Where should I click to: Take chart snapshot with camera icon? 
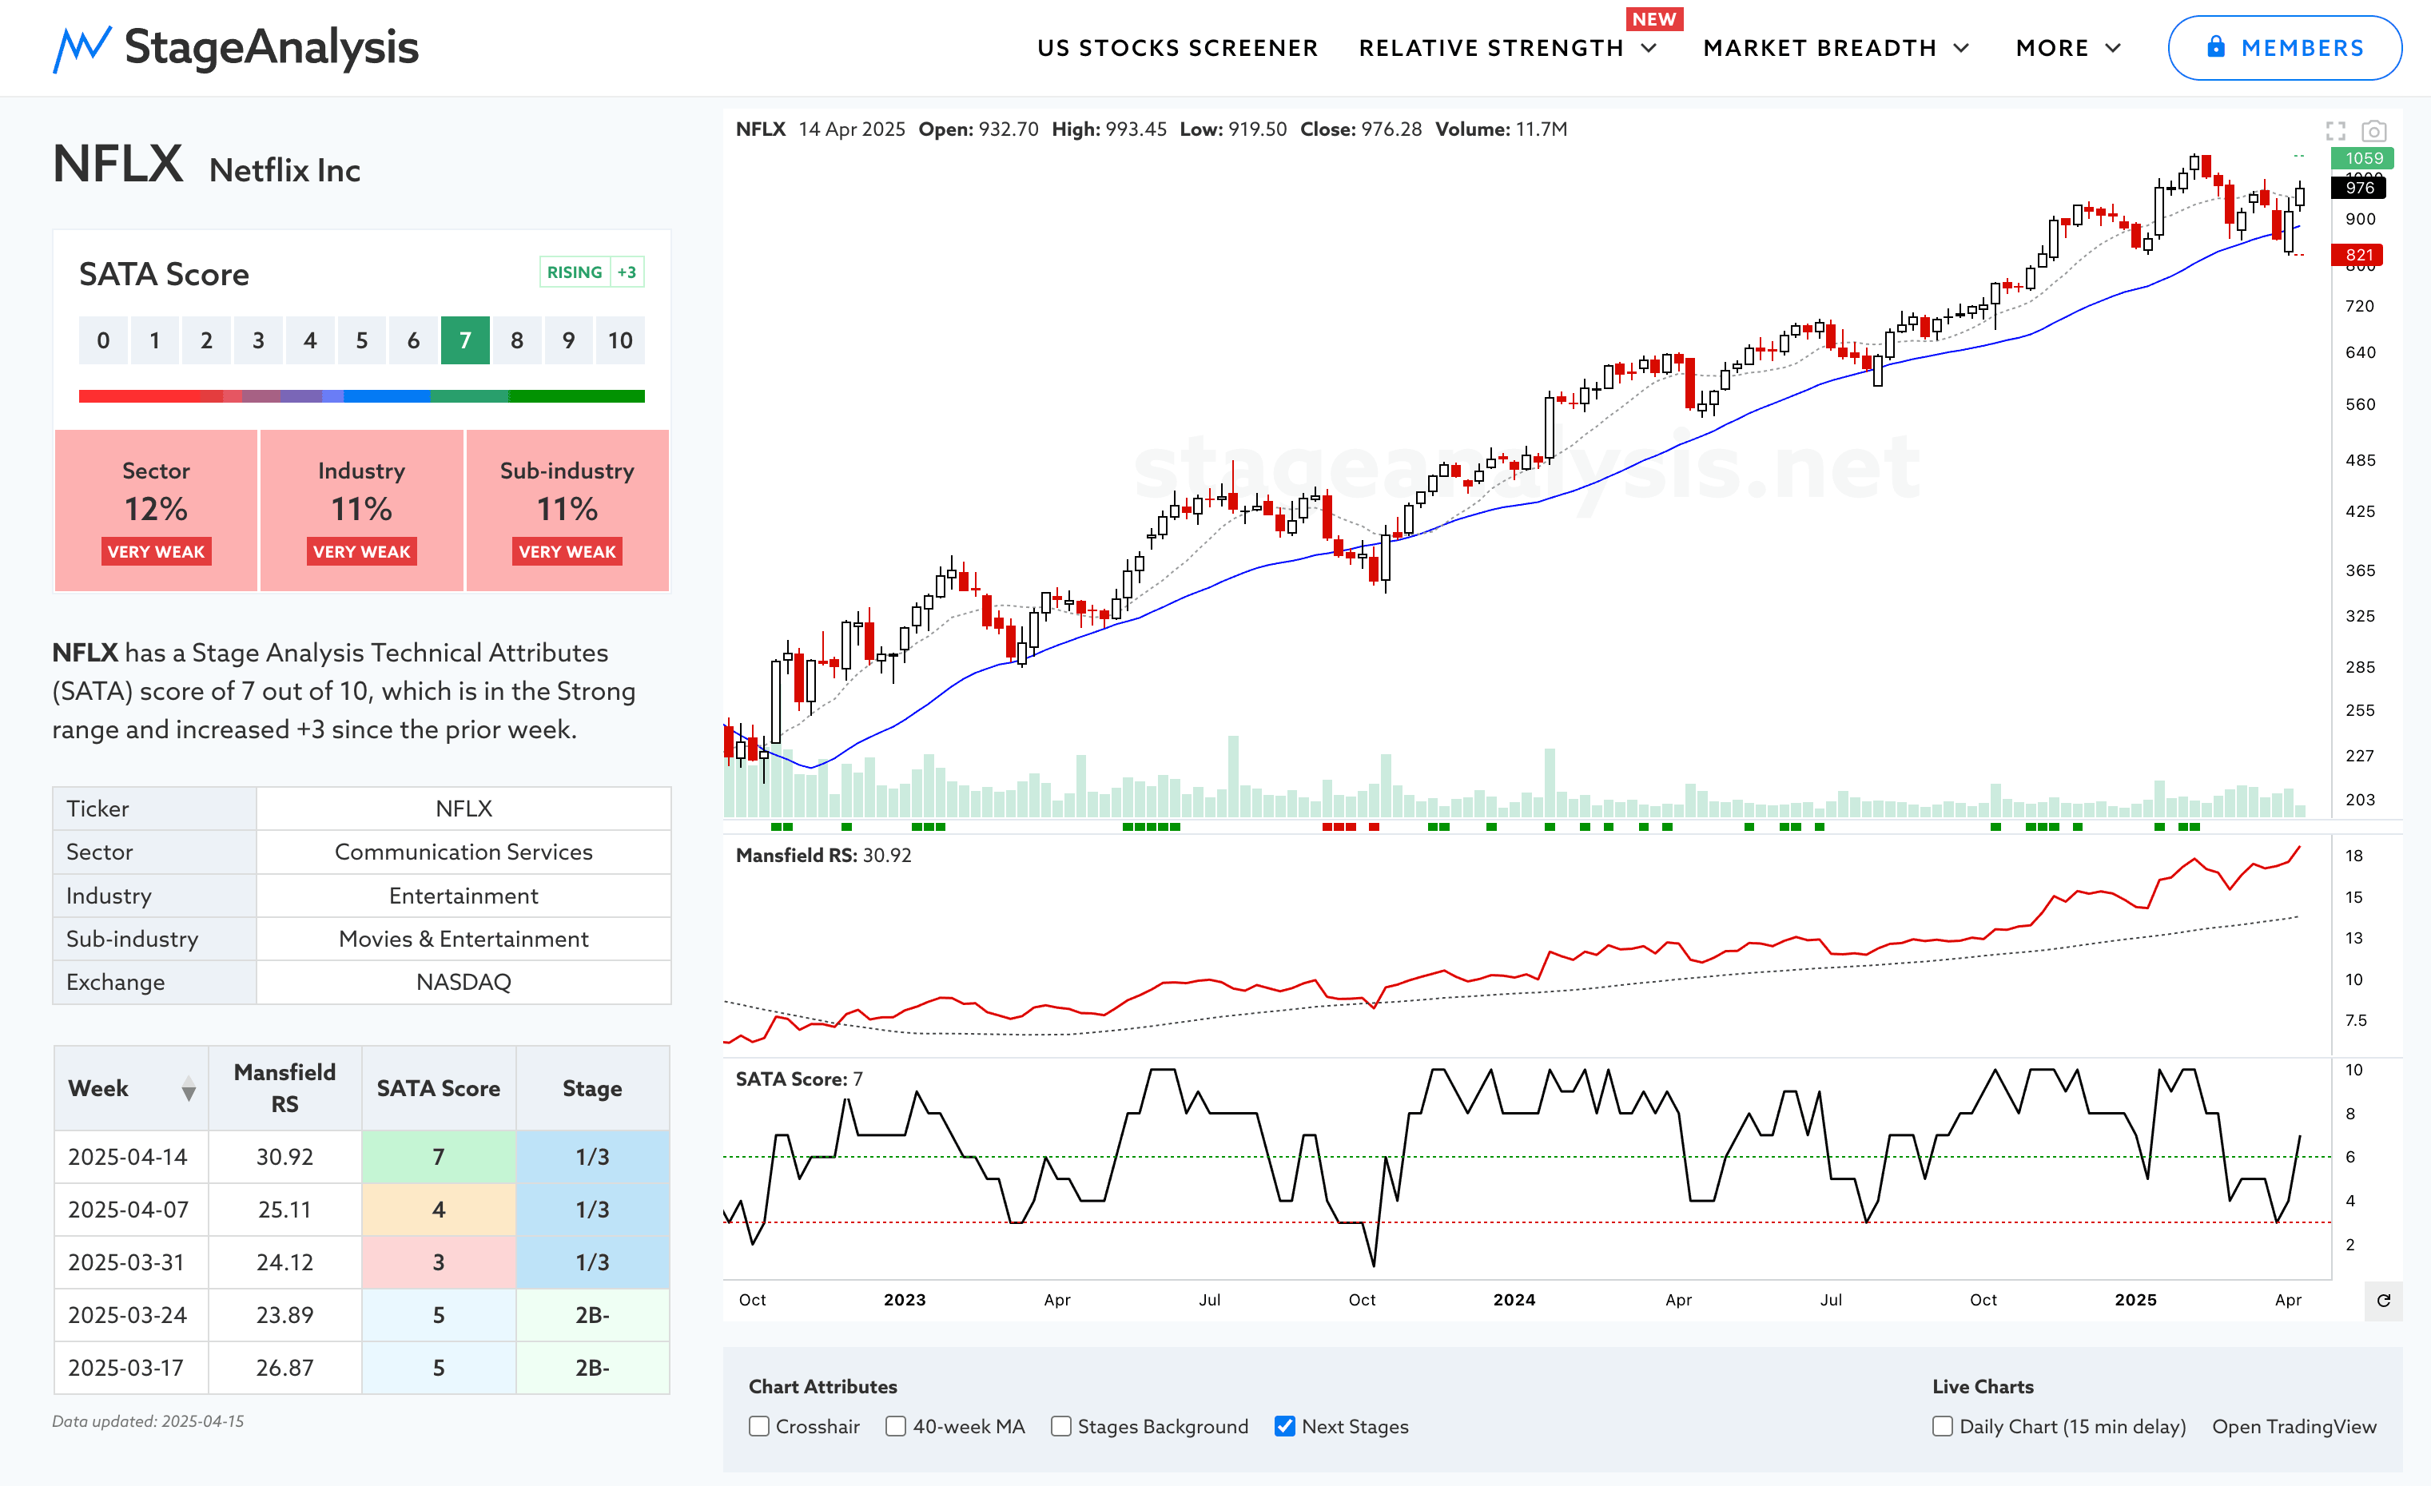point(2373,131)
